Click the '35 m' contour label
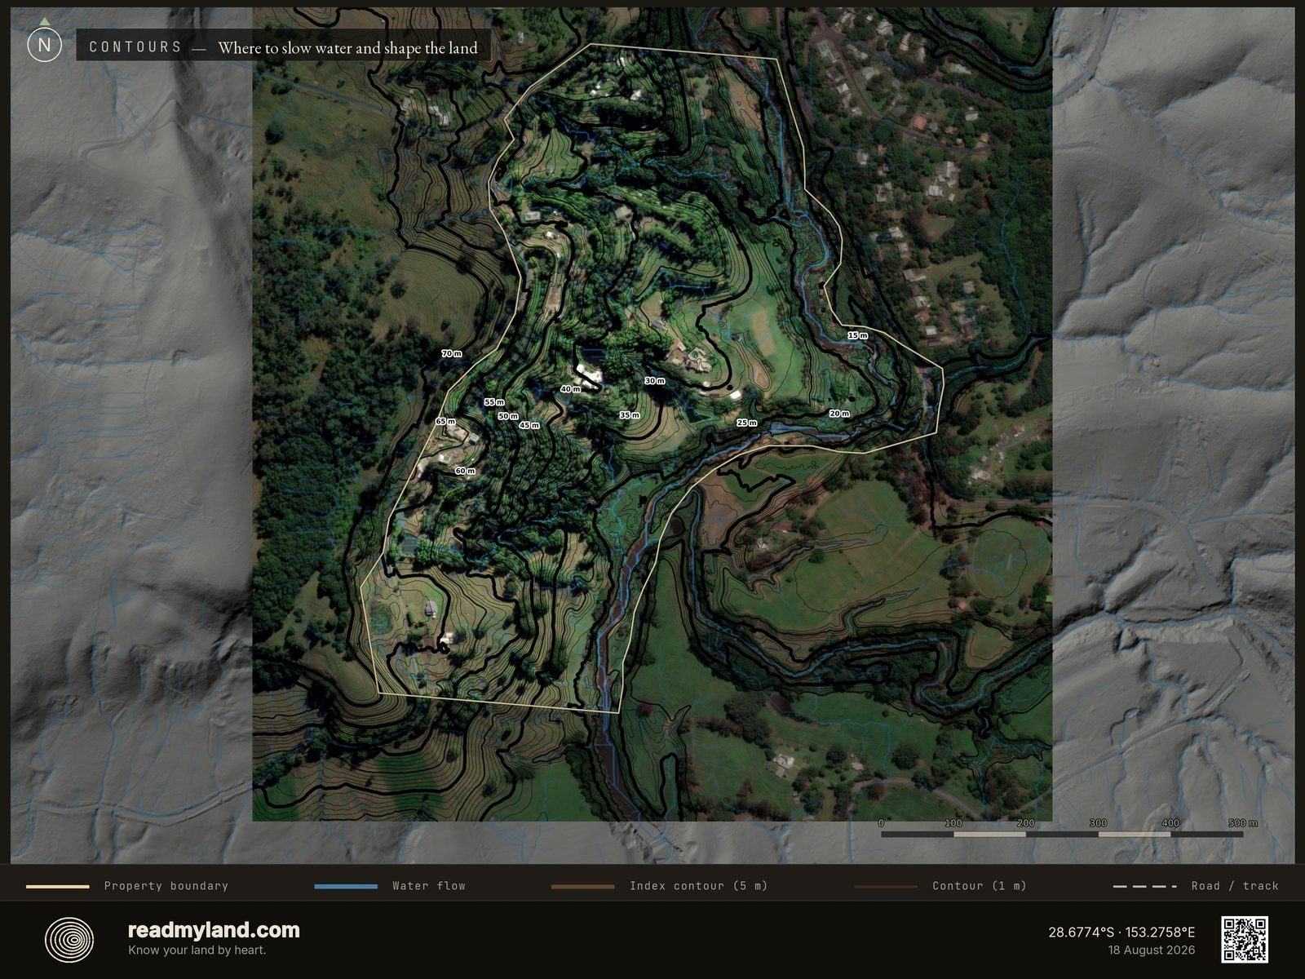 (x=630, y=415)
